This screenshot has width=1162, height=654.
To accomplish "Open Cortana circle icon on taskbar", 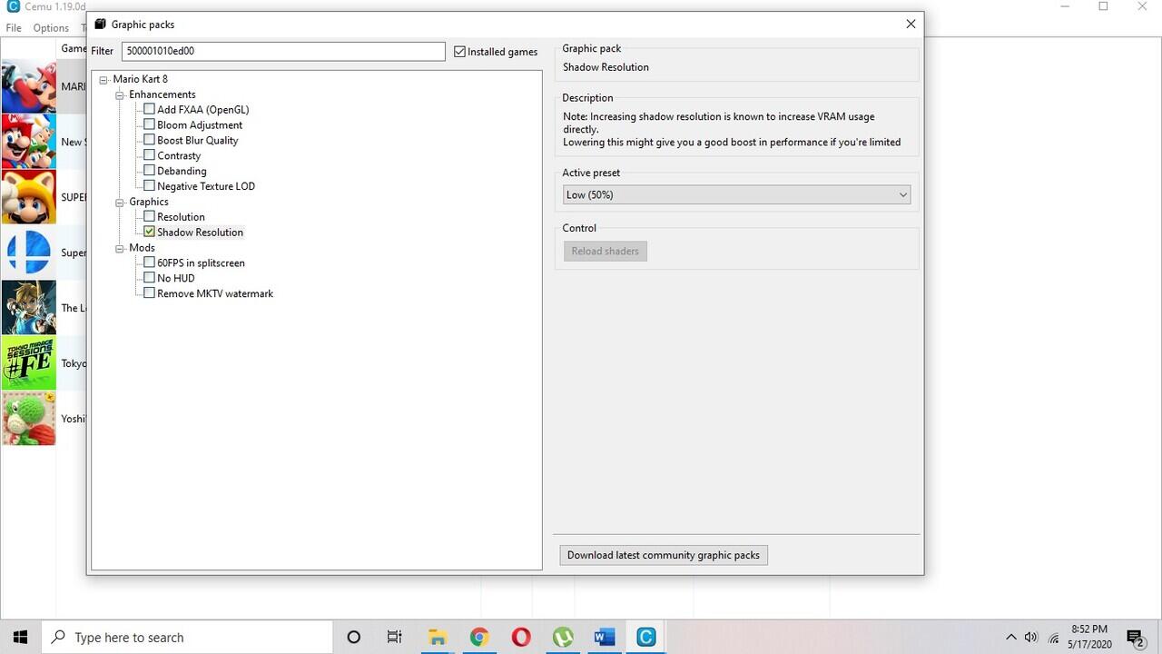I will point(354,637).
